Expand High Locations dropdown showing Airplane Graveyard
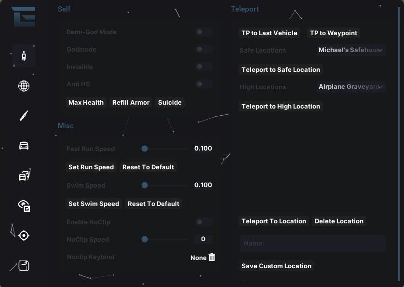The width and height of the screenshot is (404, 287). [x=350, y=87]
